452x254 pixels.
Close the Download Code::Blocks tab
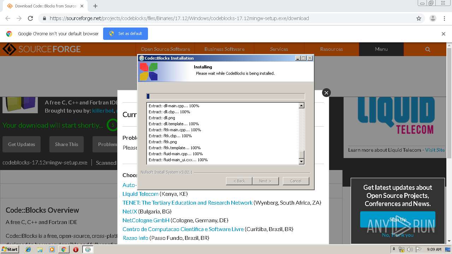82,6
